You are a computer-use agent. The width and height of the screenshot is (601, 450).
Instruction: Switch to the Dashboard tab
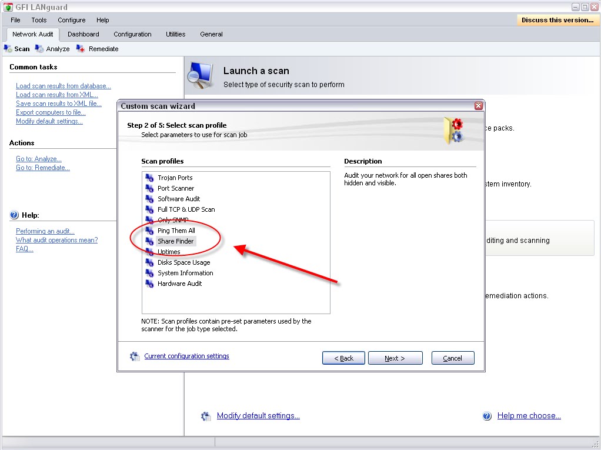tap(83, 34)
